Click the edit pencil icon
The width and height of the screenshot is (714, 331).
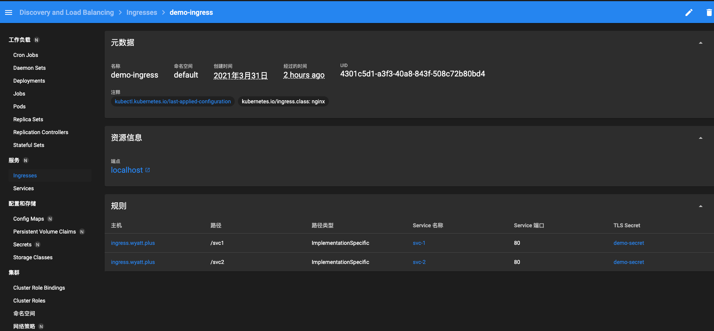[689, 12]
